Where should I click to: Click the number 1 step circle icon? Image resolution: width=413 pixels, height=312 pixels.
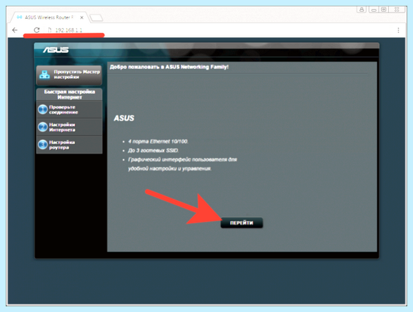43,110
